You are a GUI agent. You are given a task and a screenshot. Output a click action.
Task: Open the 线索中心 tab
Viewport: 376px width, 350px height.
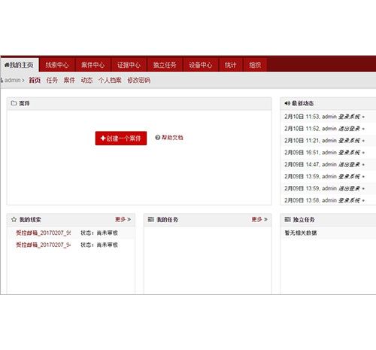click(x=57, y=65)
